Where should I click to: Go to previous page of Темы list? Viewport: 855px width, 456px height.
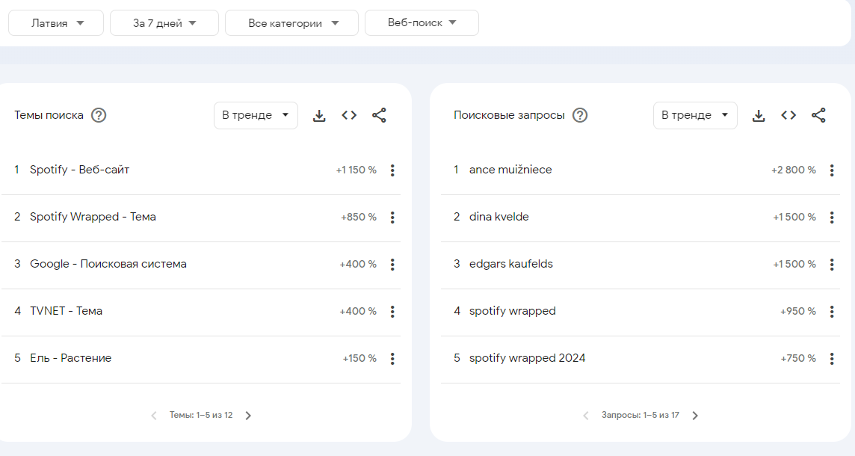click(154, 416)
